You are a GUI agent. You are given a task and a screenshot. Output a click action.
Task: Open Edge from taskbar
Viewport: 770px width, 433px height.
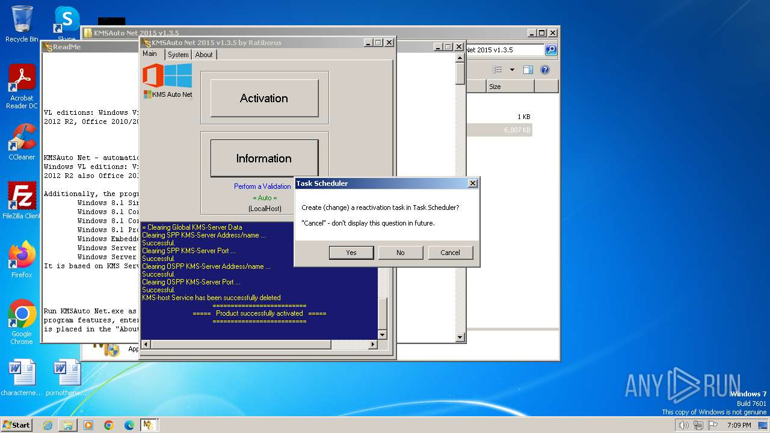[129, 425]
